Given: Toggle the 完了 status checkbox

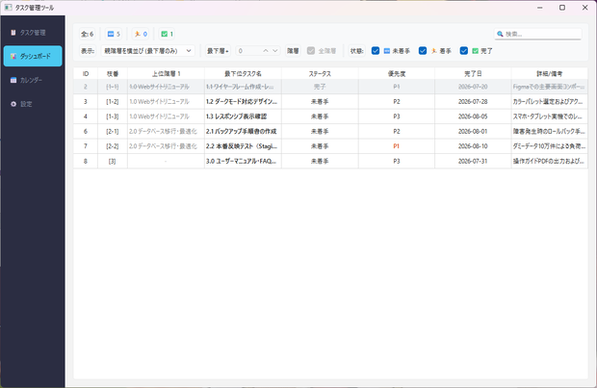Looking at the screenshot, I should click(x=464, y=51).
